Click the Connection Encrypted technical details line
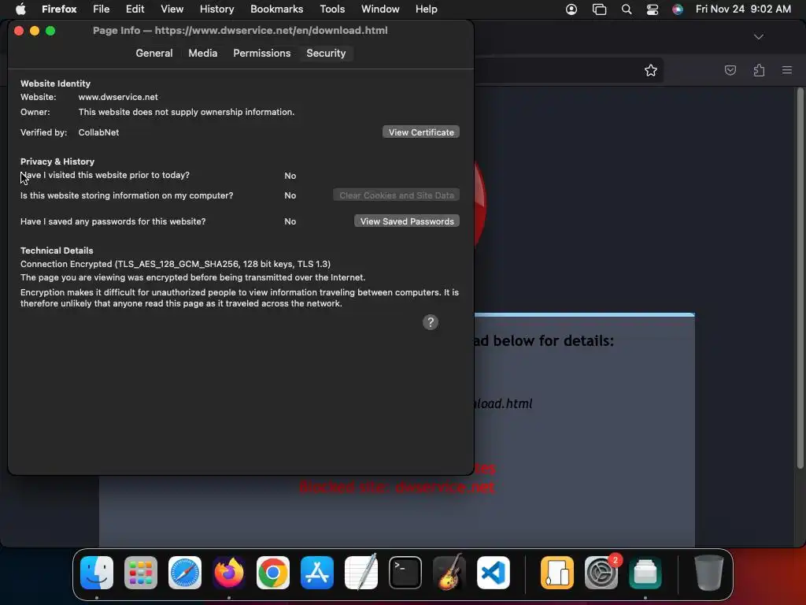This screenshot has width=806, height=605. [176, 264]
